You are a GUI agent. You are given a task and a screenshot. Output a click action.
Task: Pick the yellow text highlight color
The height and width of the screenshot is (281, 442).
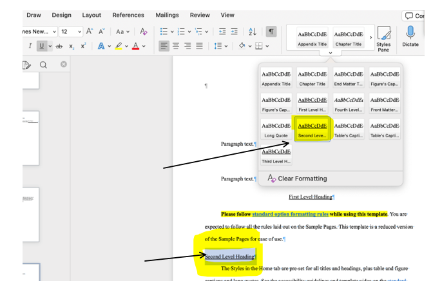120,46
